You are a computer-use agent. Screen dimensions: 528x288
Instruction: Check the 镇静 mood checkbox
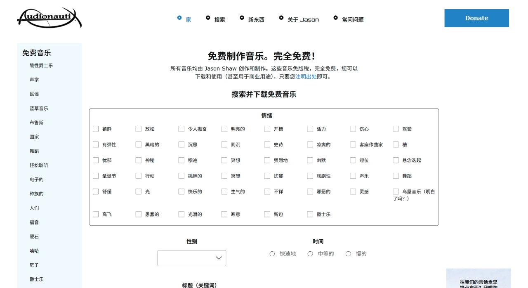pos(96,129)
